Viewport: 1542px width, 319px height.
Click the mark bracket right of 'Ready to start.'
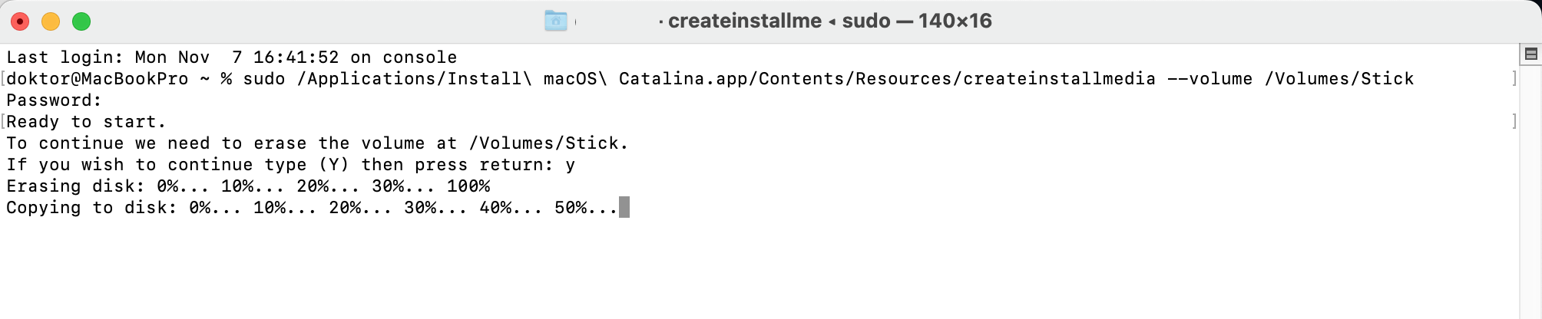tap(1514, 121)
